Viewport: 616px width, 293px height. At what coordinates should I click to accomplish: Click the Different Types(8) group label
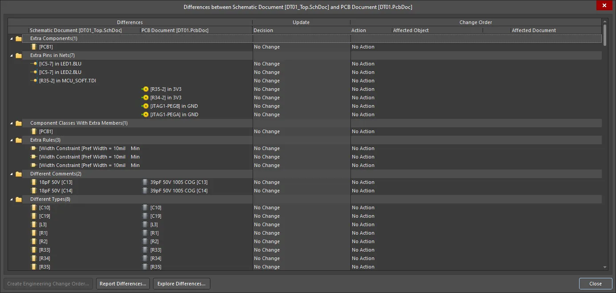[x=50, y=199]
